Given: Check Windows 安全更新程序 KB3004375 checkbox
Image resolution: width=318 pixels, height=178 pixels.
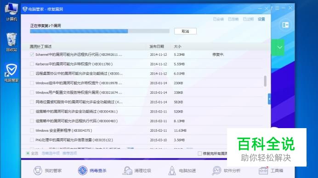Looking at the screenshot, I should (32, 130).
